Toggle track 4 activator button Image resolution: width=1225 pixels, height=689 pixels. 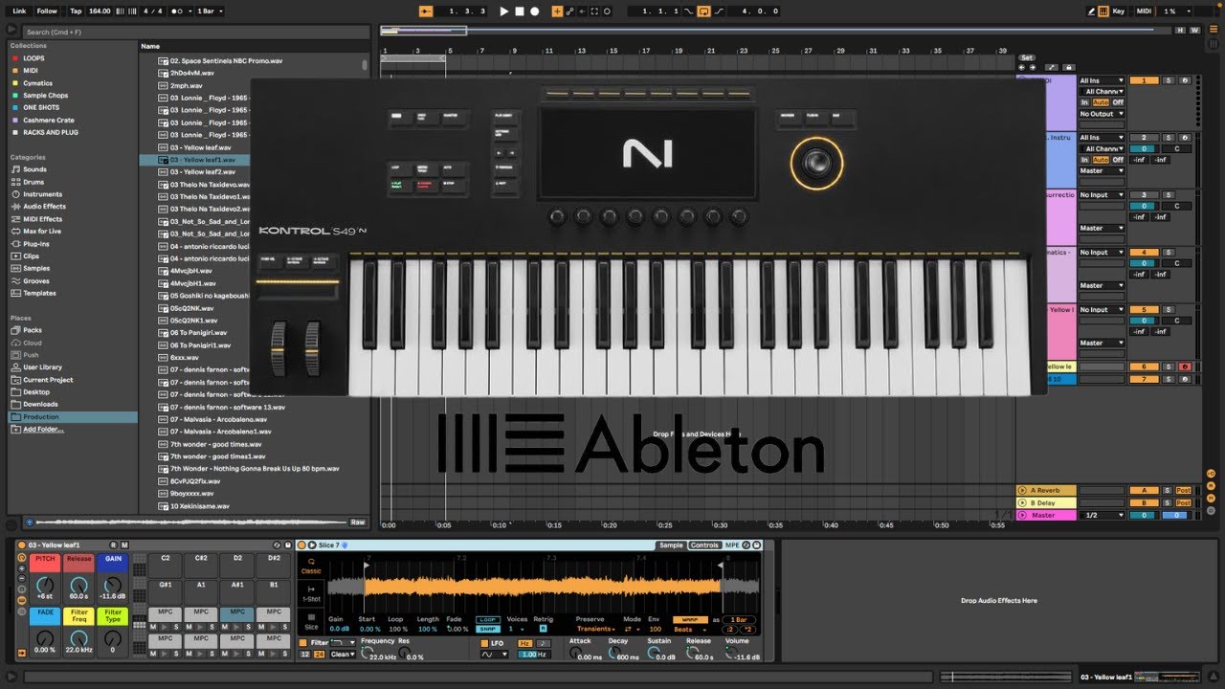pyautogui.click(x=1144, y=253)
